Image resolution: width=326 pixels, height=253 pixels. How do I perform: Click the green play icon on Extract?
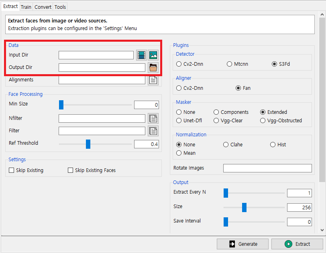pyautogui.click(x=288, y=244)
